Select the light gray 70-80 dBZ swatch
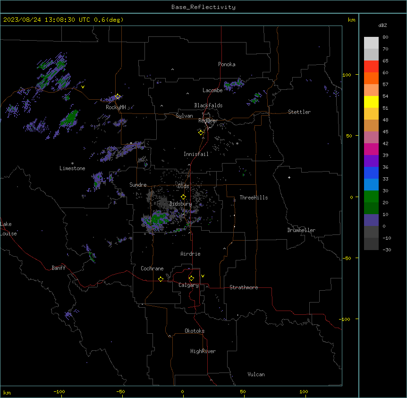The width and height of the screenshot is (407, 398). [x=371, y=43]
